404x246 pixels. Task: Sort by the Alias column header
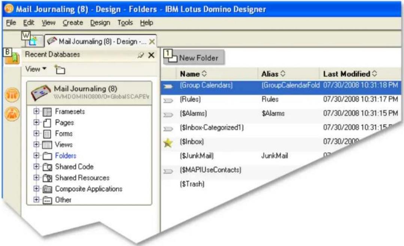click(x=273, y=74)
